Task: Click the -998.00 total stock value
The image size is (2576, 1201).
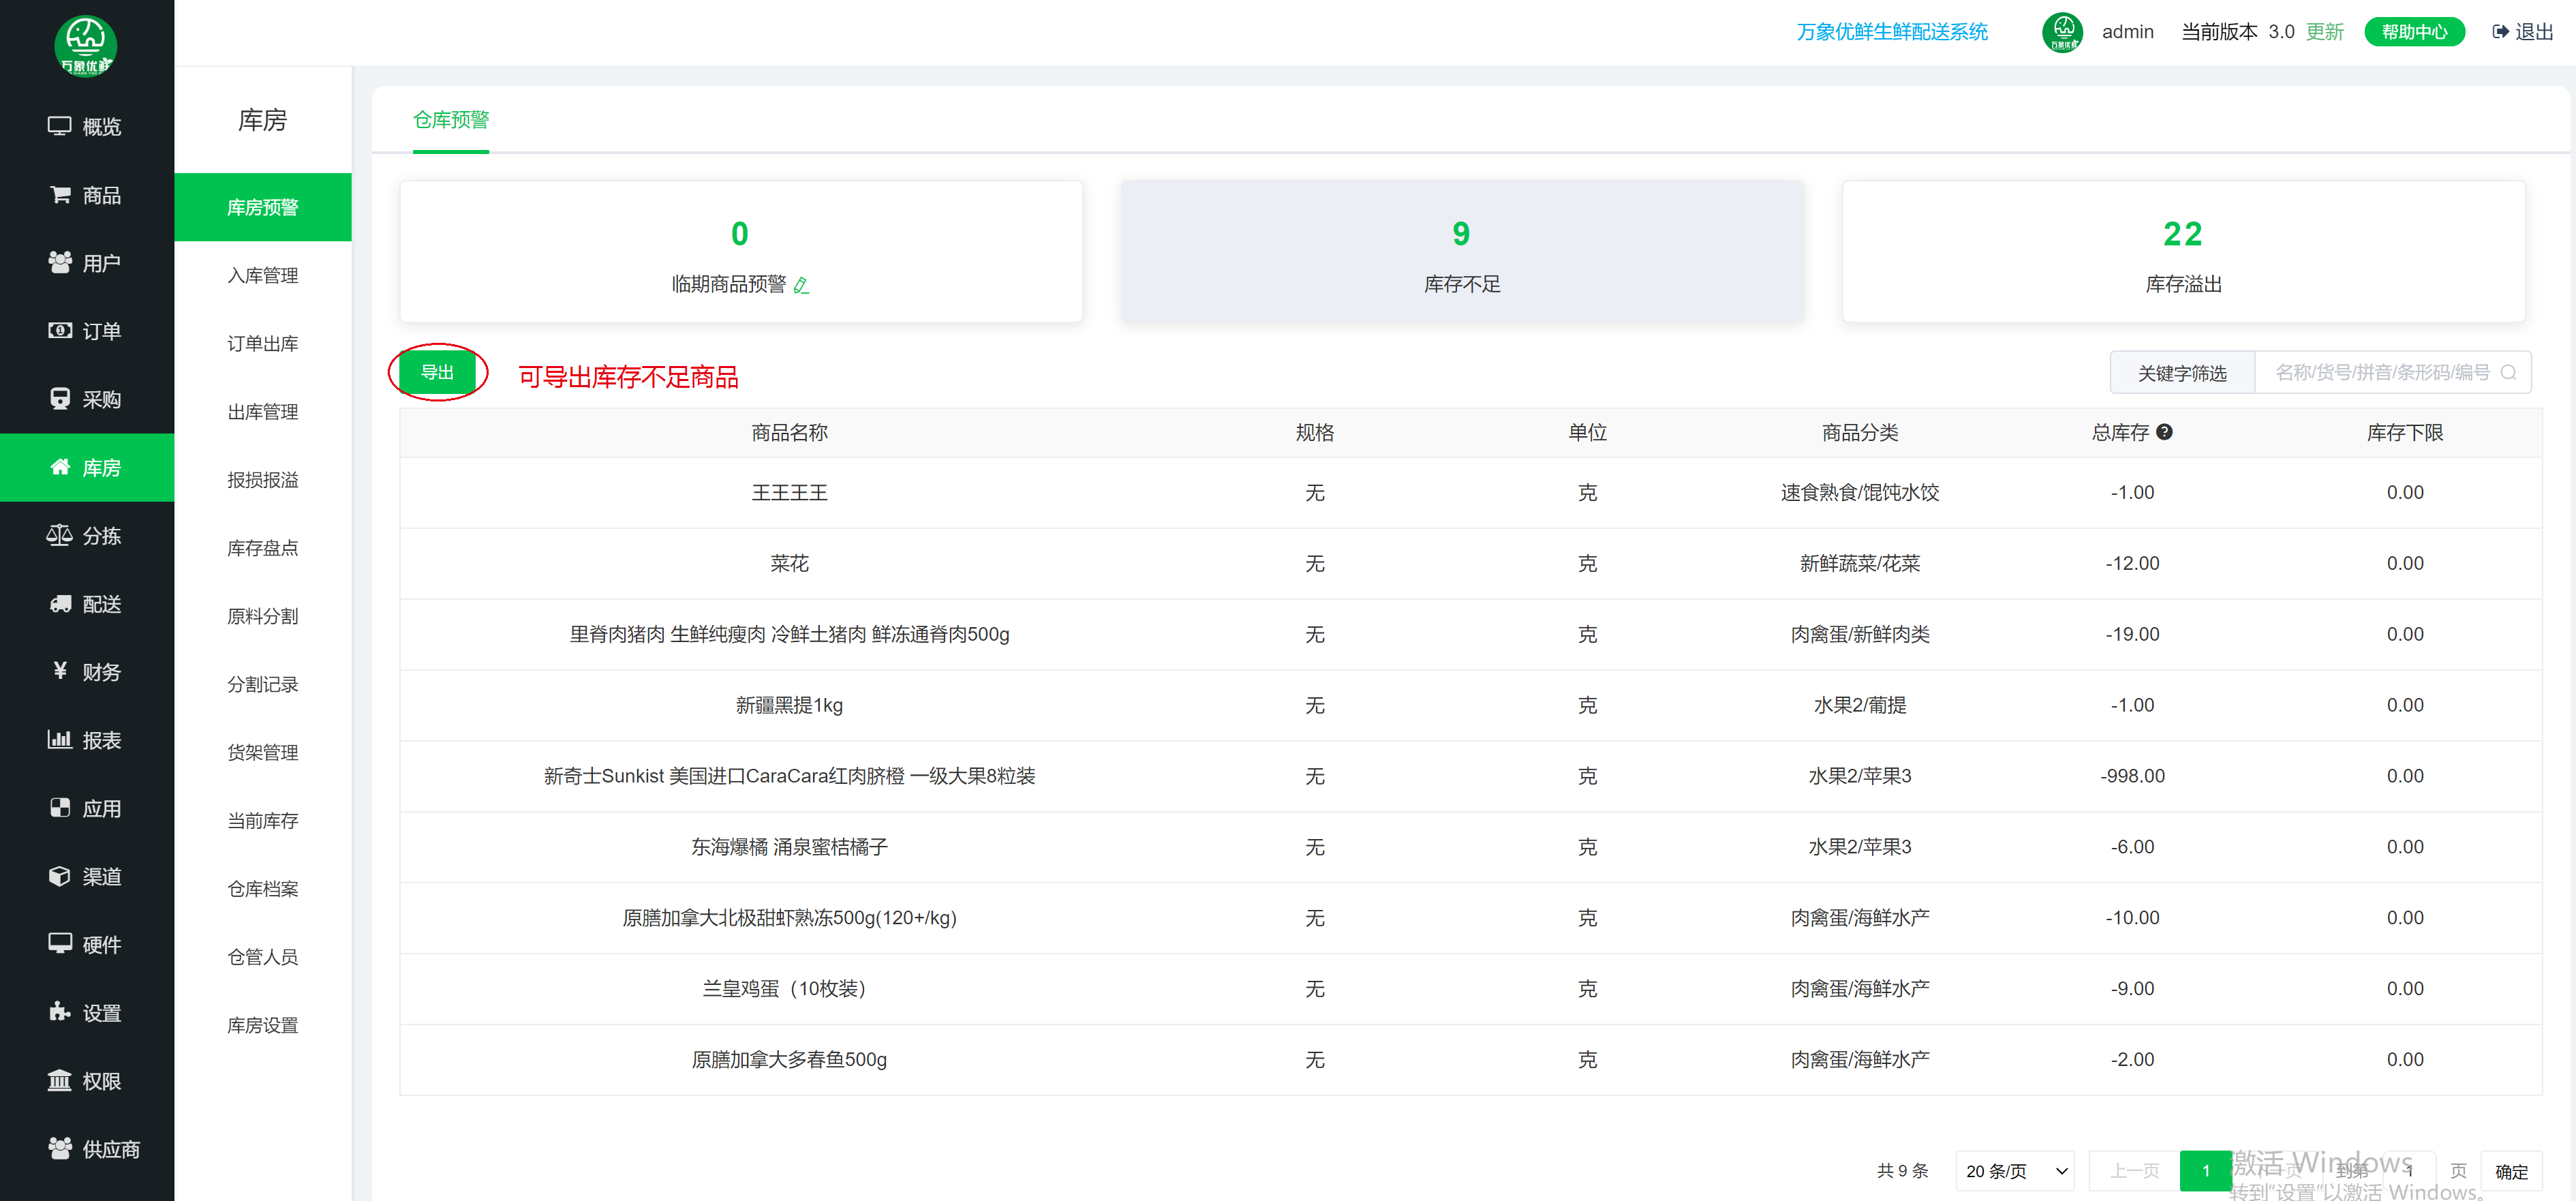Action: [2132, 776]
